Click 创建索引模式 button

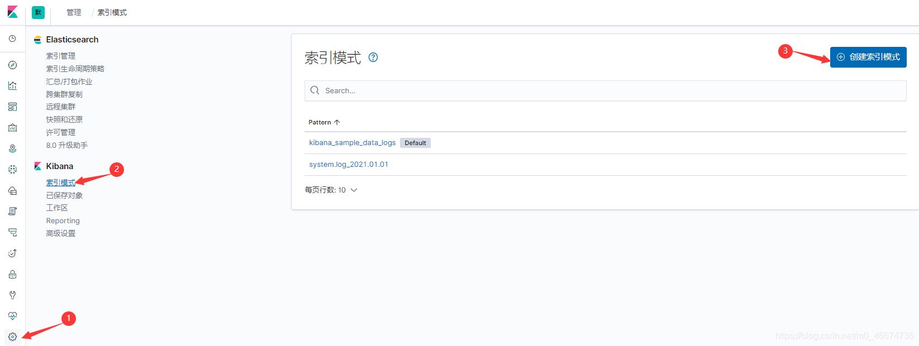click(868, 57)
